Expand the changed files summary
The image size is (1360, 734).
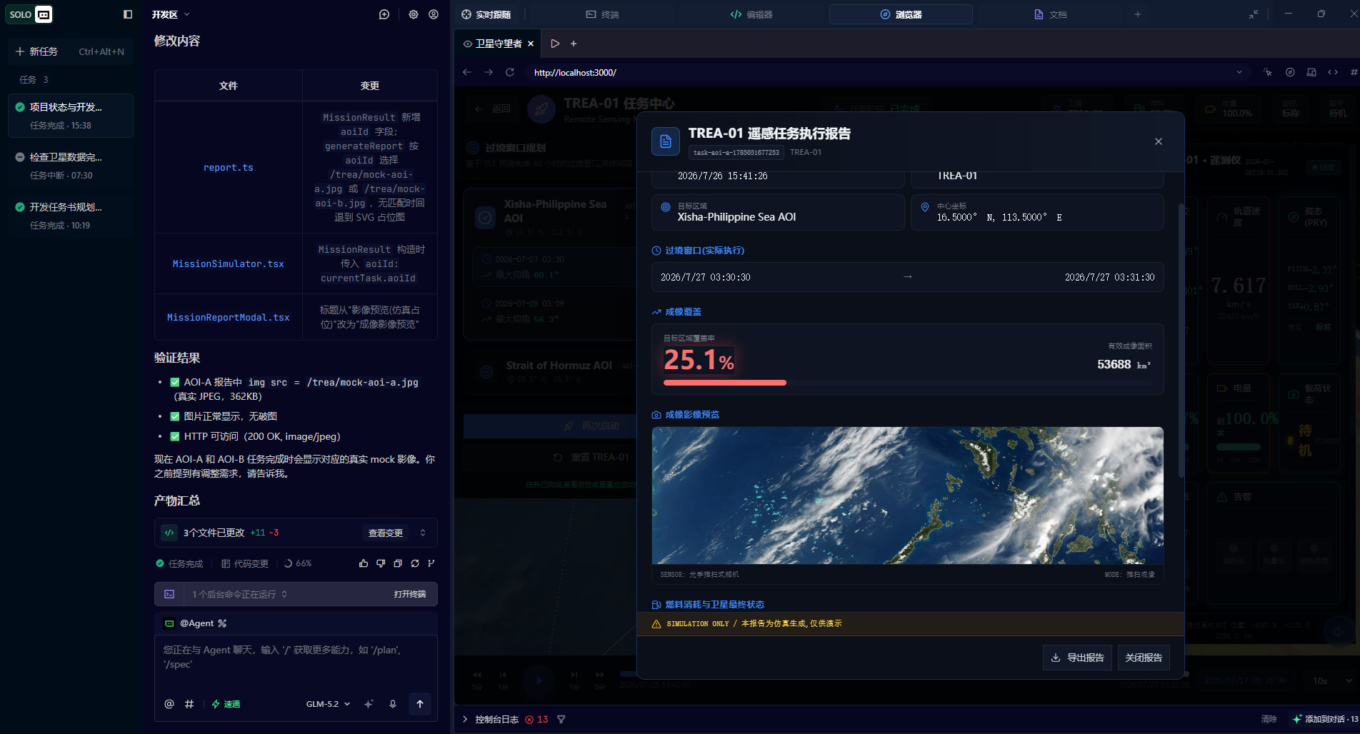[423, 533]
